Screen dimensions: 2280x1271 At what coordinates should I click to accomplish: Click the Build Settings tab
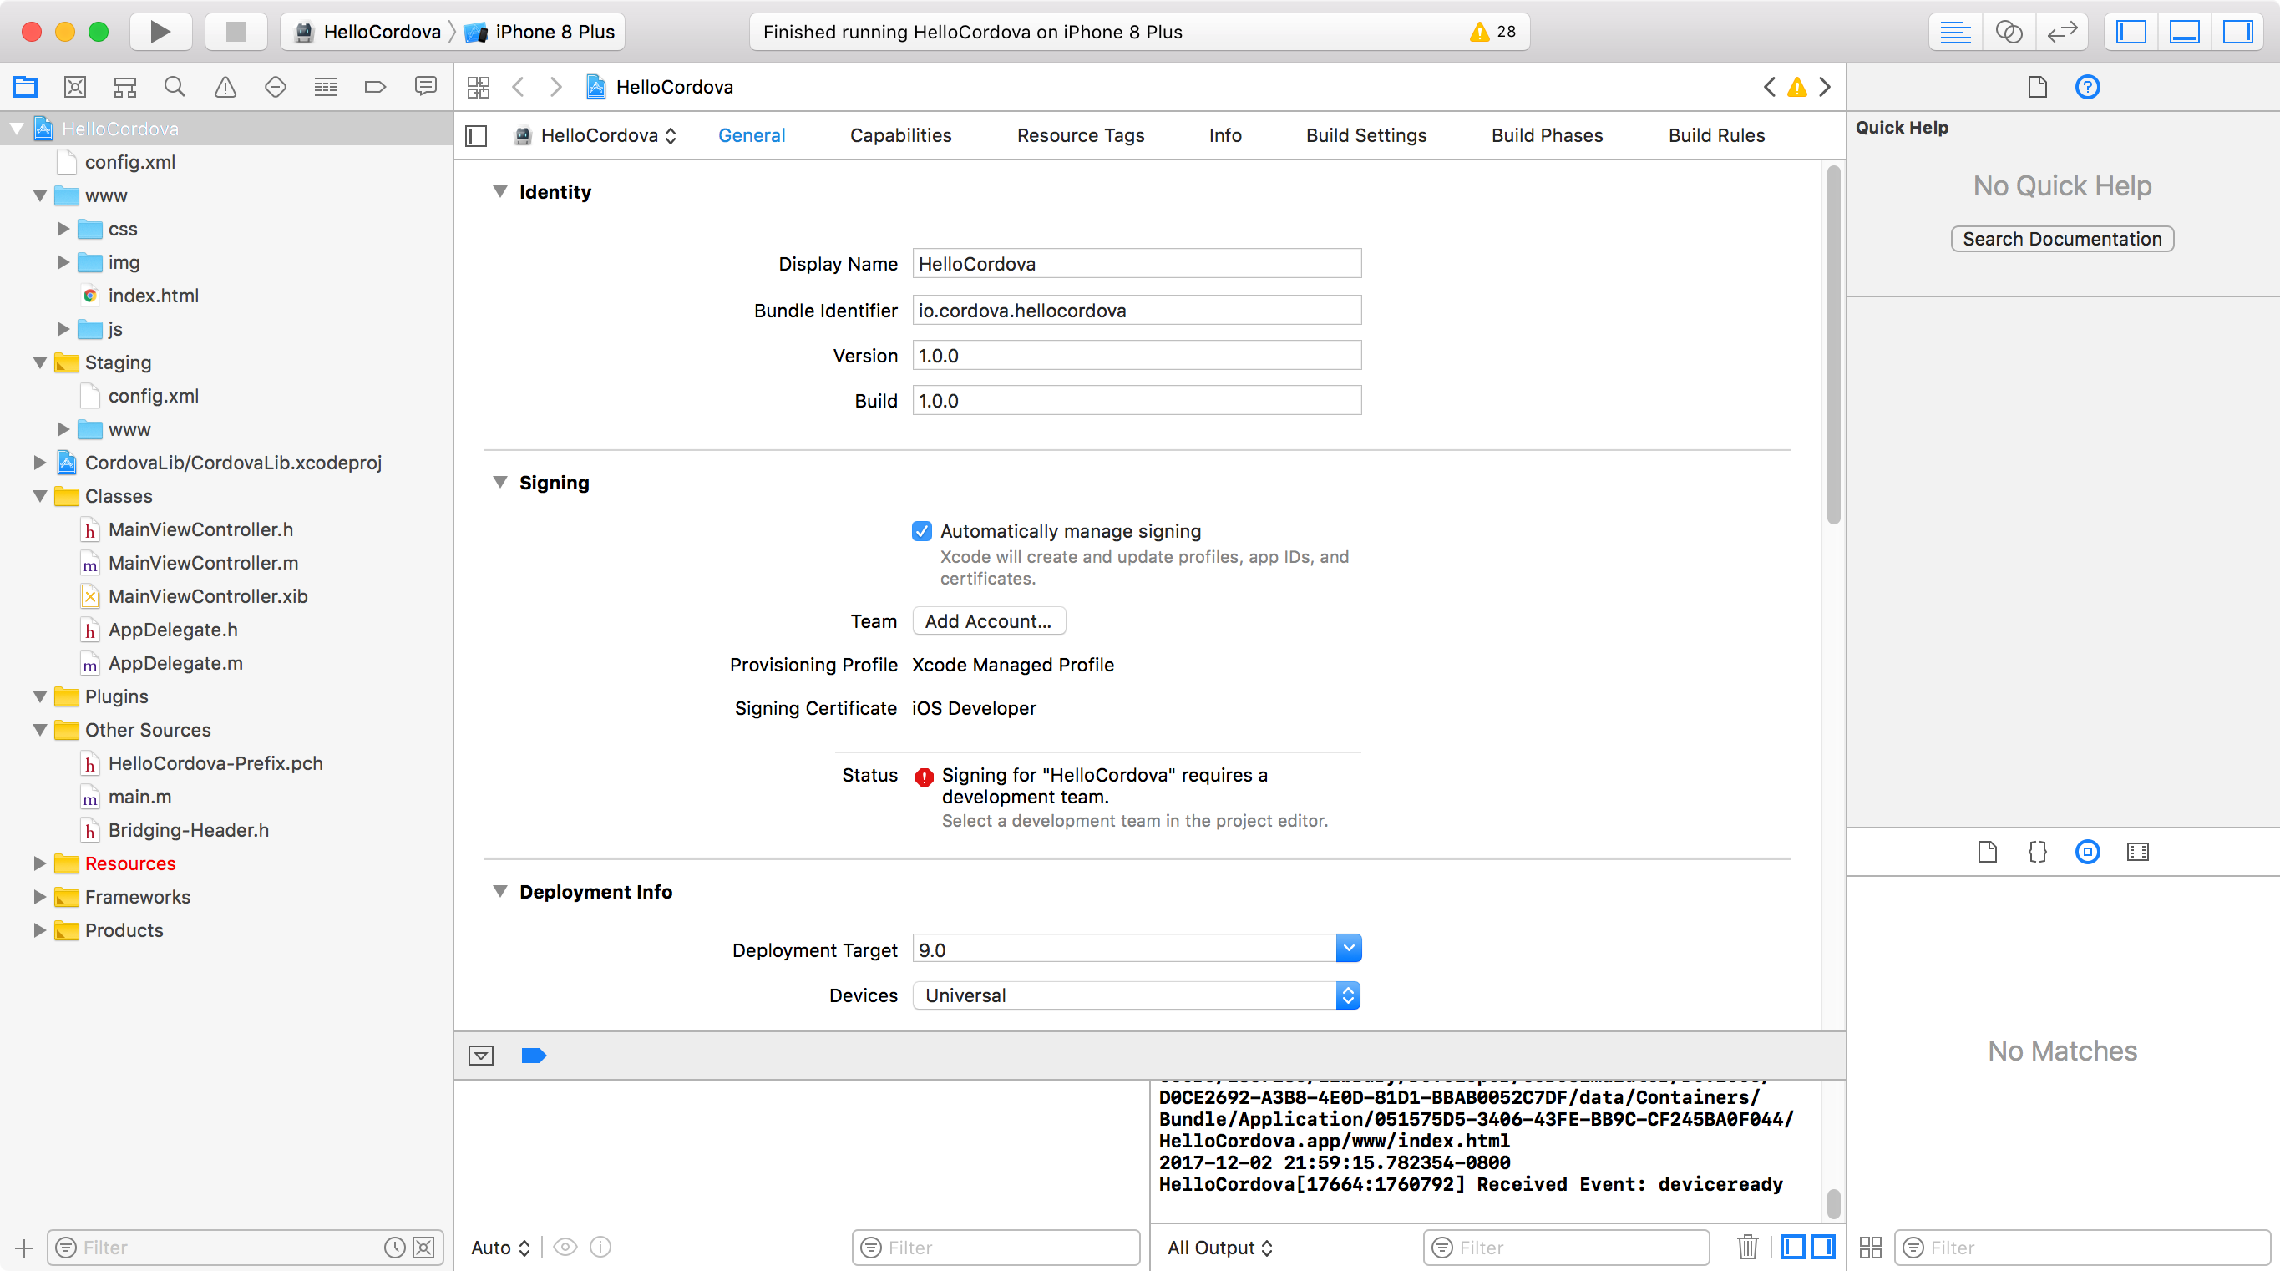[1366, 136]
